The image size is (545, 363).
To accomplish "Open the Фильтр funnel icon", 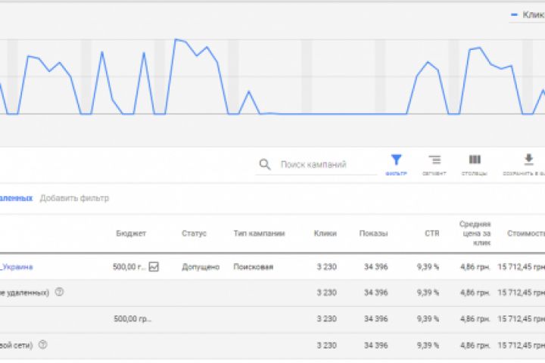I will tap(396, 160).
